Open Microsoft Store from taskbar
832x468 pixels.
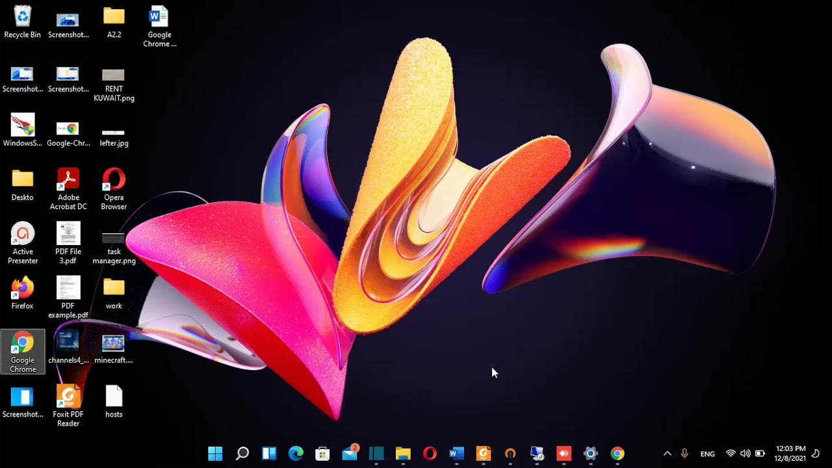[322, 453]
